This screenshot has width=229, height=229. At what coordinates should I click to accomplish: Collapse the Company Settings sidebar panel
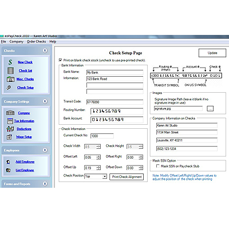[x=45, y=101]
